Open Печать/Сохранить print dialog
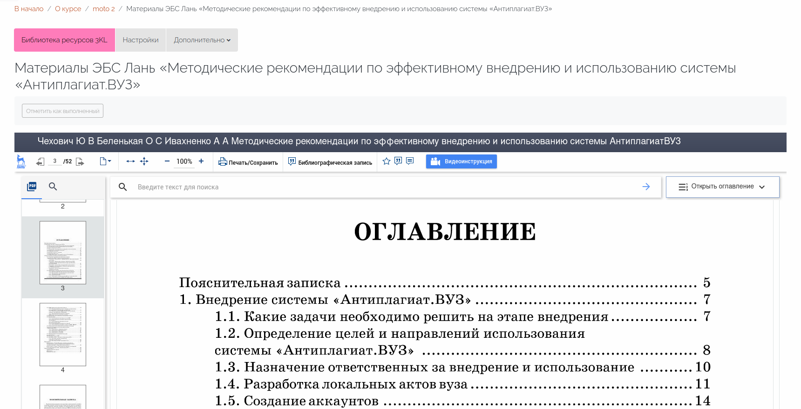 coord(248,162)
